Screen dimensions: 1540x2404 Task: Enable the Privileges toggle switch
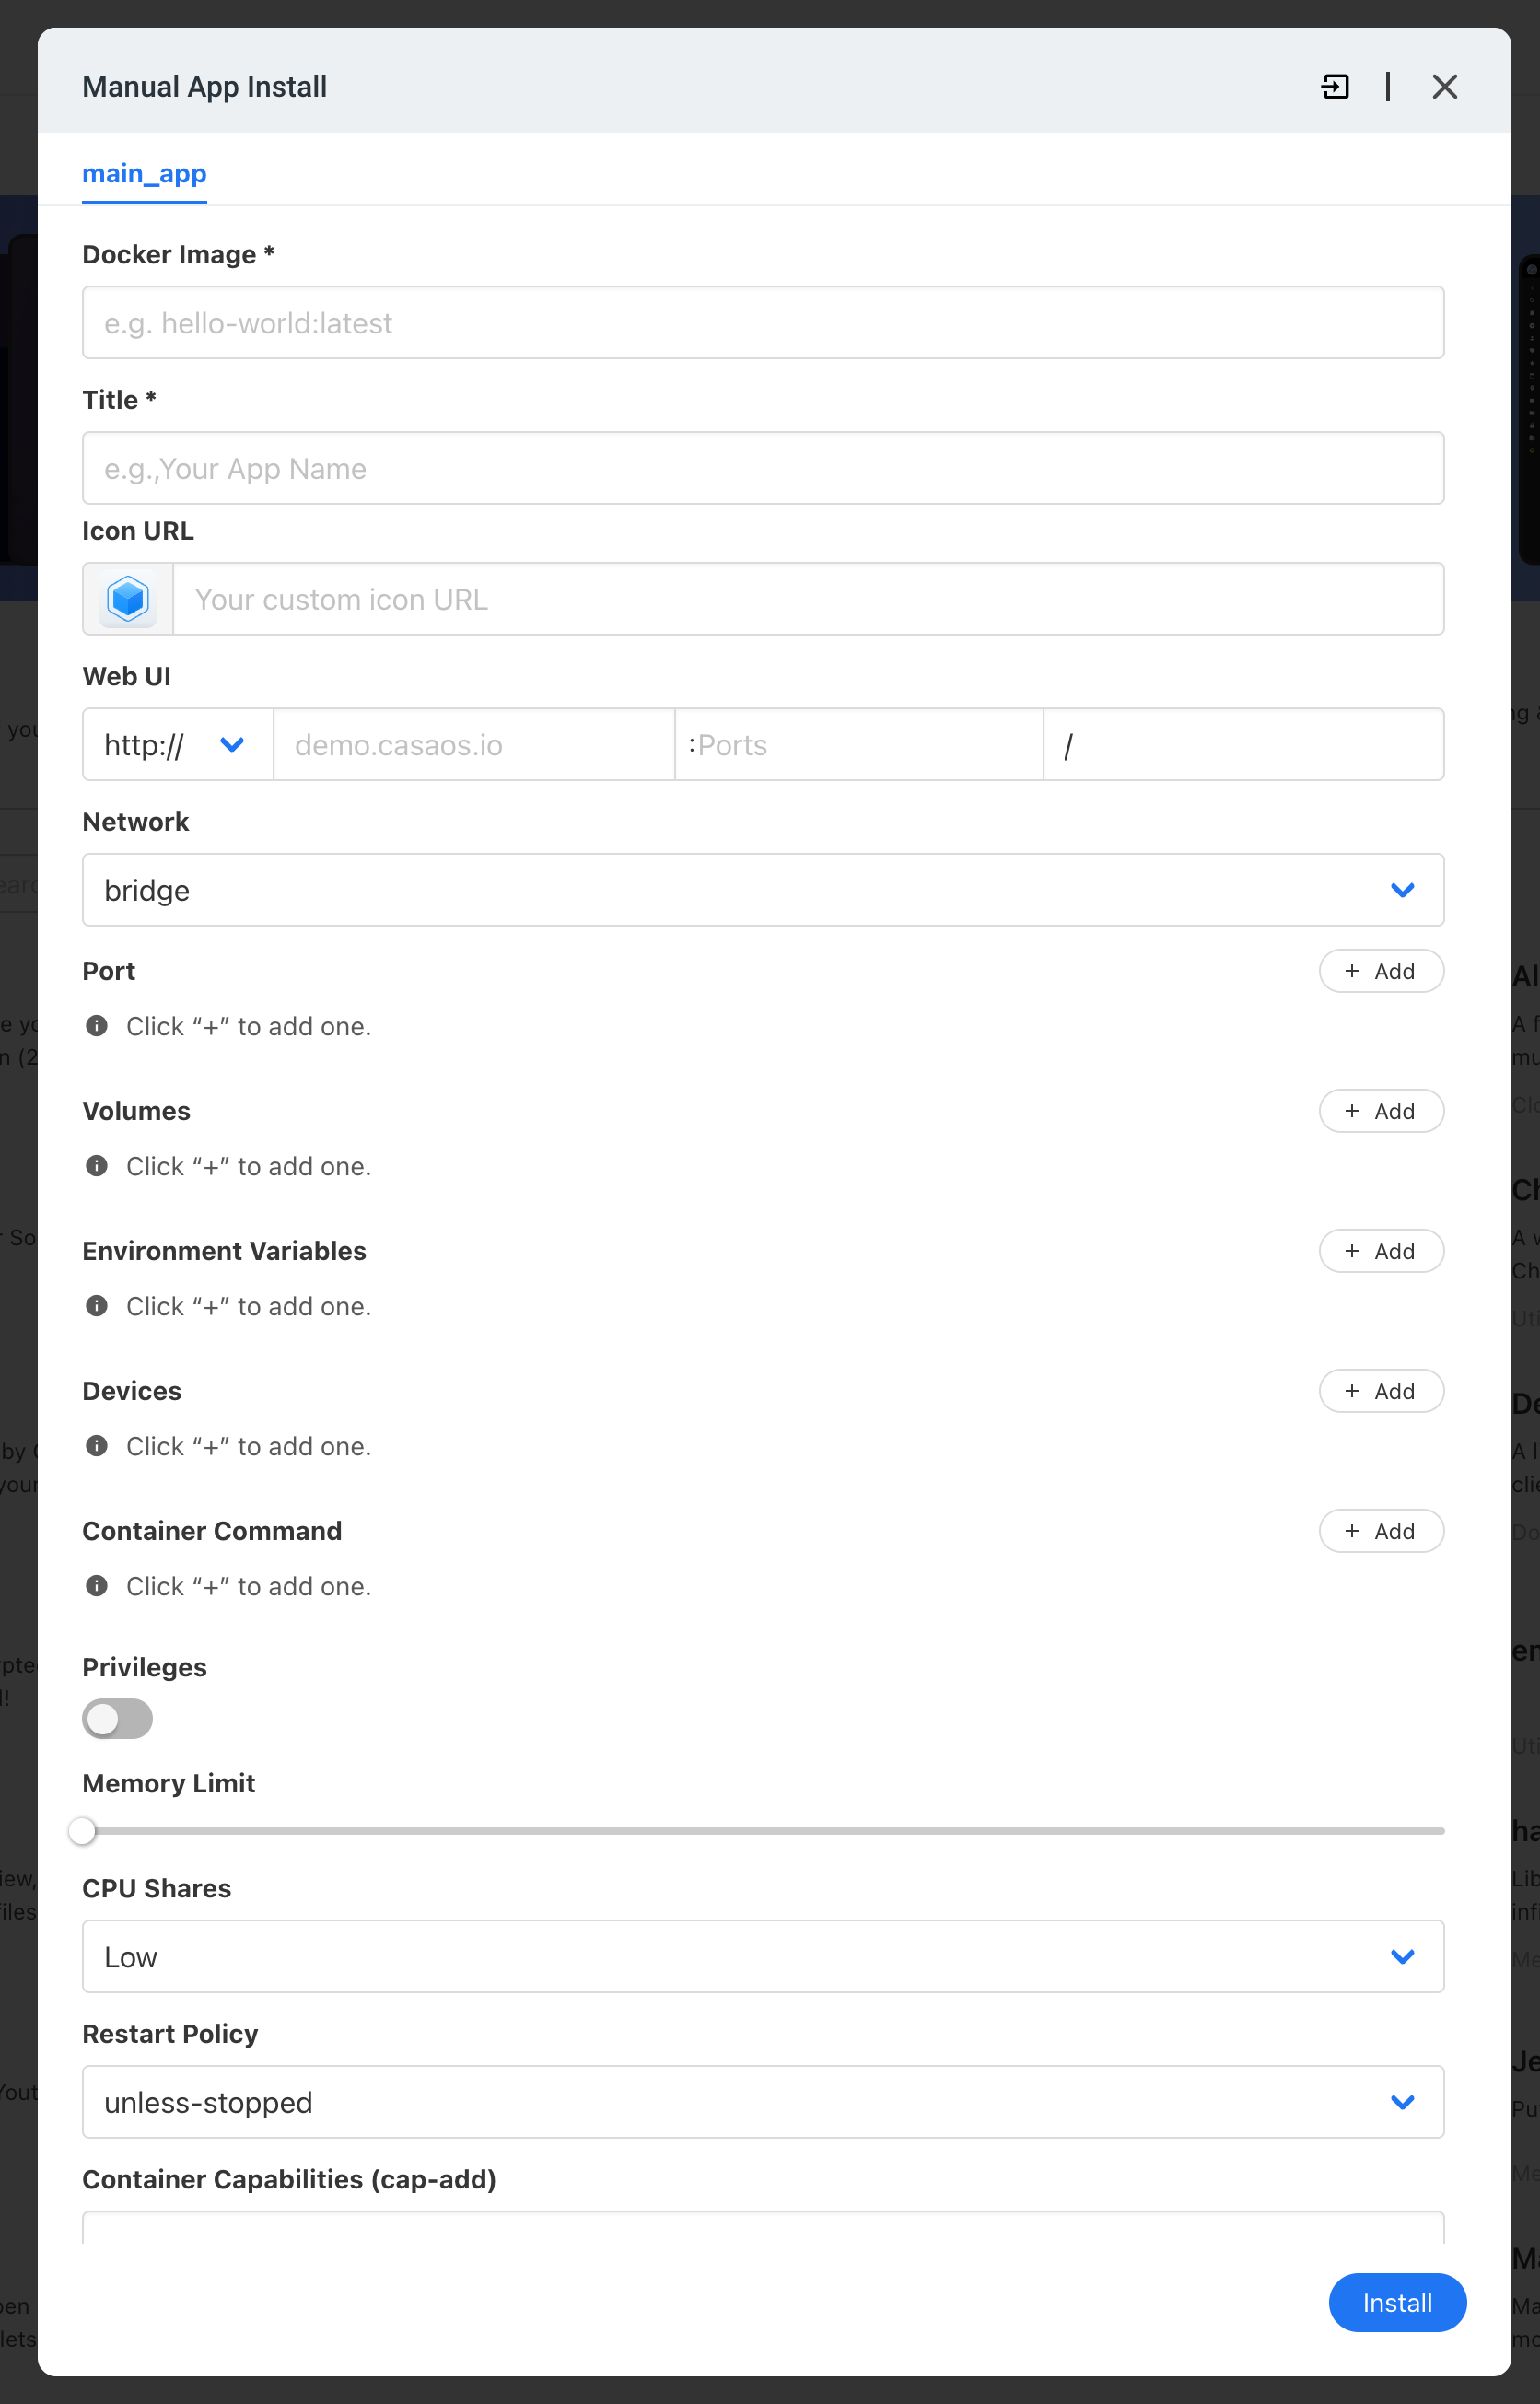[x=117, y=1719]
